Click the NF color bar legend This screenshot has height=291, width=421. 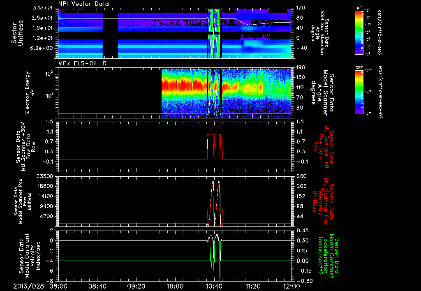pyautogui.click(x=359, y=32)
